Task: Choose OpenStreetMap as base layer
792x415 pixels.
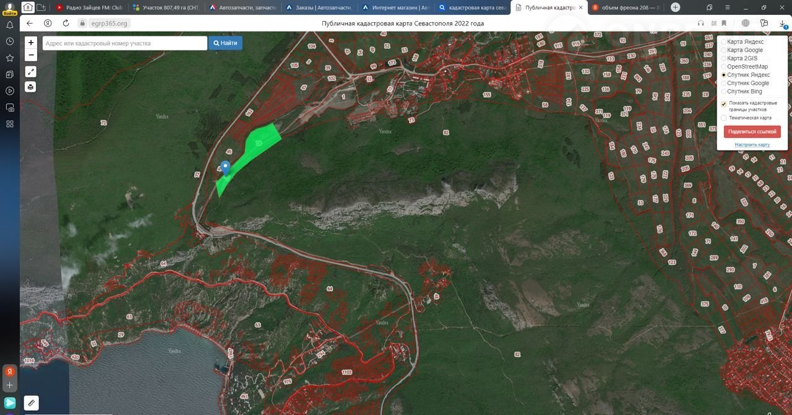Action: [x=724, y=67]
